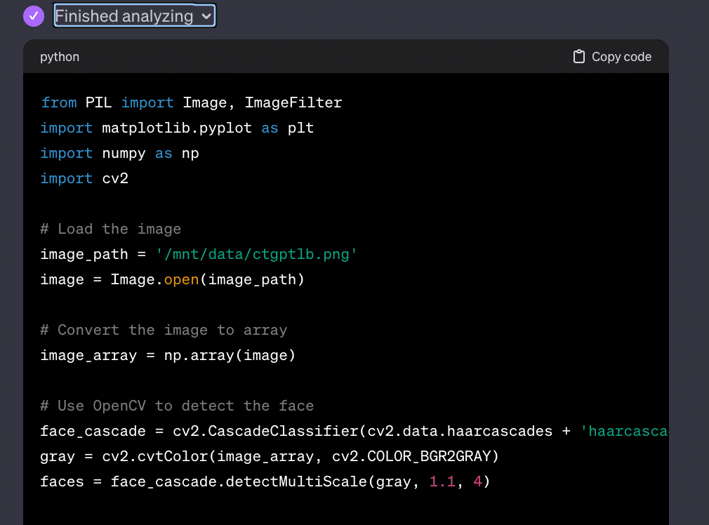The image size is (709, 525).
Task: Click the '# Load the image' comment
Action: click(x=110, y=229)
